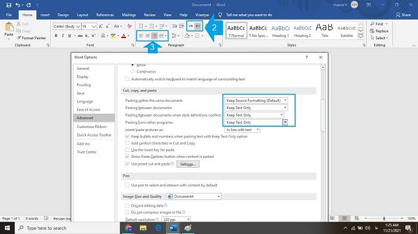The height and width of the screenshot is (234, 418).
Task: Switch to the References ribbon tab
Action: coord(105,15)
